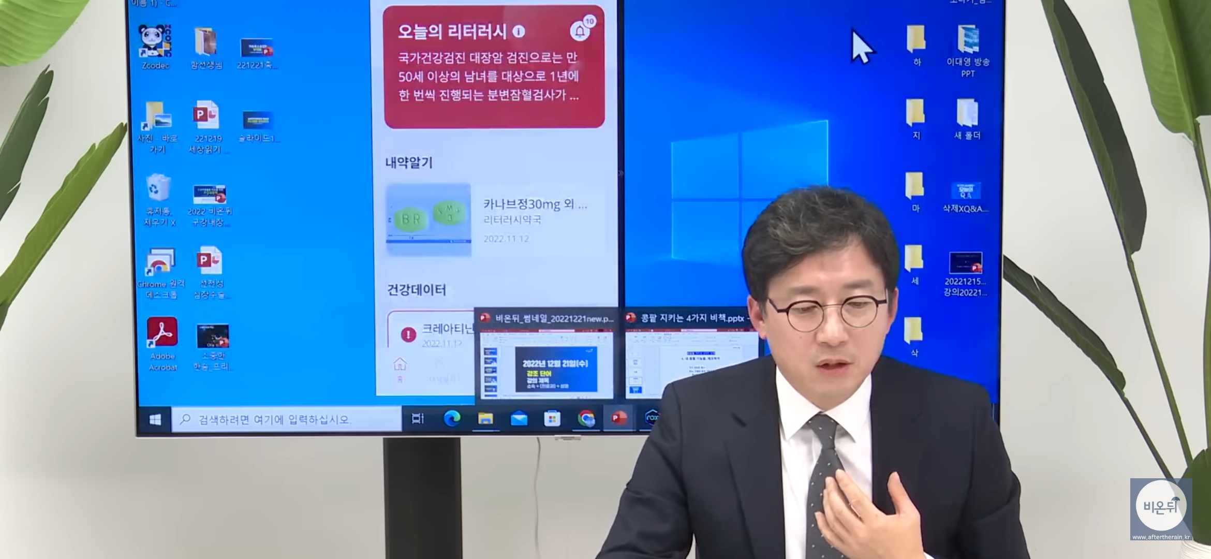This screenshot has height=559, width=1211.
Task: Open File Explorer from the taskbar
Action: click(x=485, y=418)
